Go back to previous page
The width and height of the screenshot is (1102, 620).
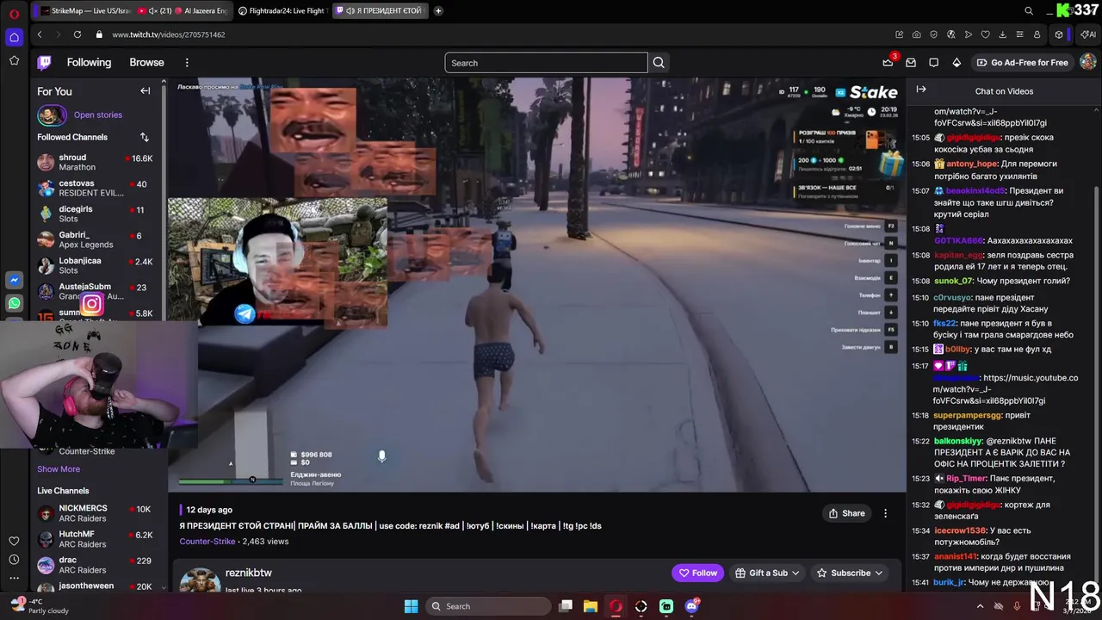pyautogui.click(x=40, y=34)
